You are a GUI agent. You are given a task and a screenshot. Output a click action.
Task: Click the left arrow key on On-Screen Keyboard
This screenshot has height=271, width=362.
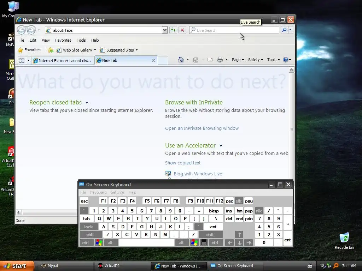[x=229, y=243]
